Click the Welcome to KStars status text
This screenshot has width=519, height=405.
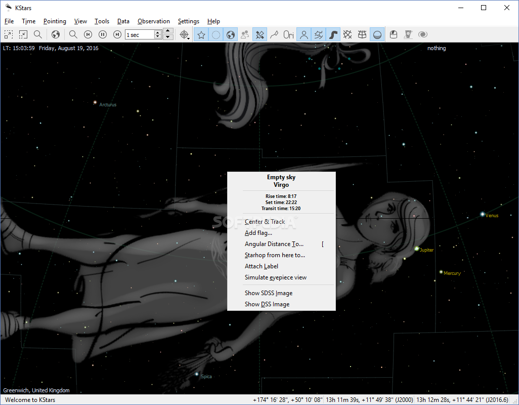(x=30, y=400)
